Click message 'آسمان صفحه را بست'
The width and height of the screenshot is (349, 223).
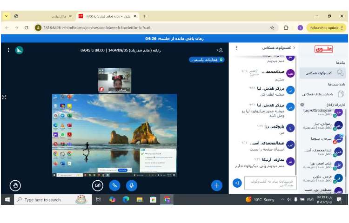[267, 149]
